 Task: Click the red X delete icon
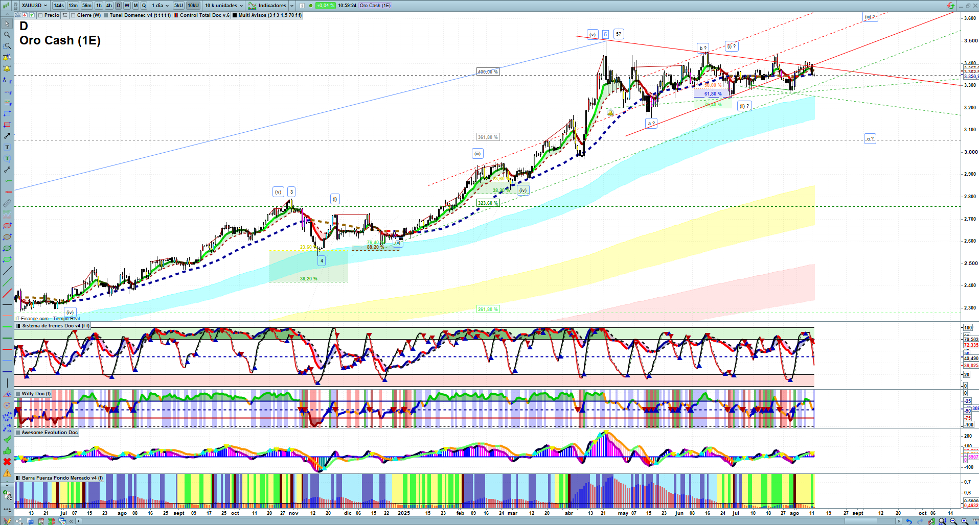click(7, 462)
